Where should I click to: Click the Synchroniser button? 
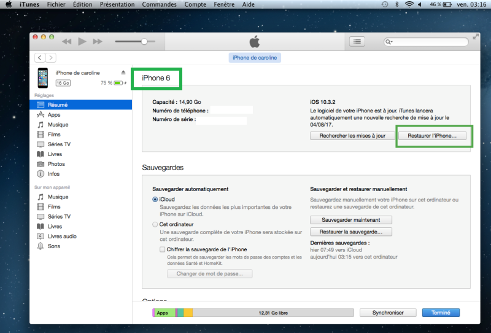pyautogui.click(x=388, y=313)
